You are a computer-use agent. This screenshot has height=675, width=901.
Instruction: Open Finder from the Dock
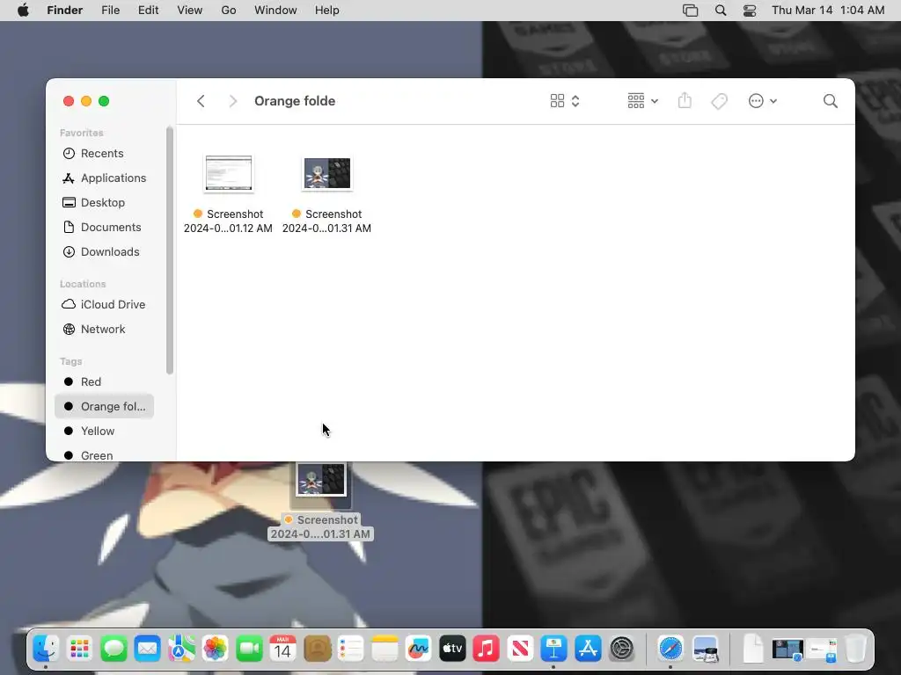46,650
